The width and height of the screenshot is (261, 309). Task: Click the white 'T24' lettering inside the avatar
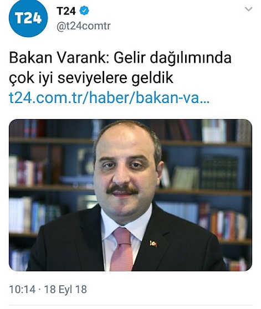(28, 18)
